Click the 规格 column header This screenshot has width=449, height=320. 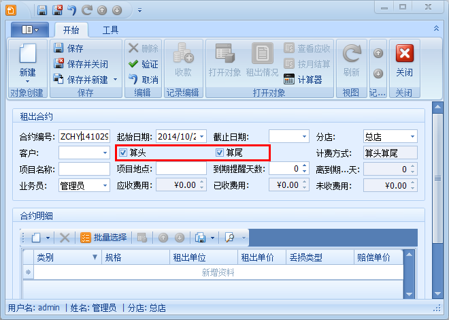coord(136,257)
